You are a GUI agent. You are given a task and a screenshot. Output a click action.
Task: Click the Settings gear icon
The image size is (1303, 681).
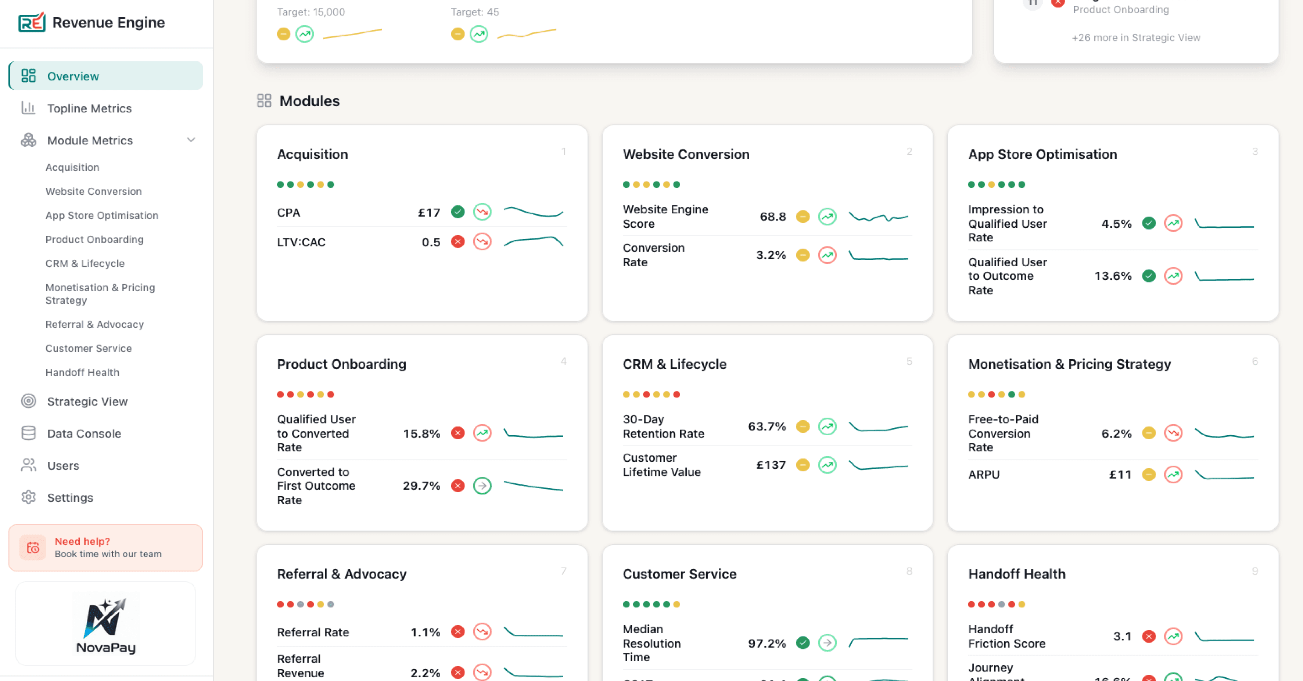tap(28, 497)
